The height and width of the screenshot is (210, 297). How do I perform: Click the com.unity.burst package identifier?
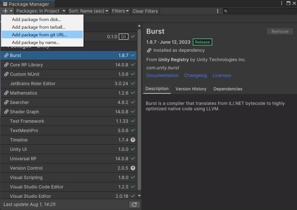tap(163, 68)
